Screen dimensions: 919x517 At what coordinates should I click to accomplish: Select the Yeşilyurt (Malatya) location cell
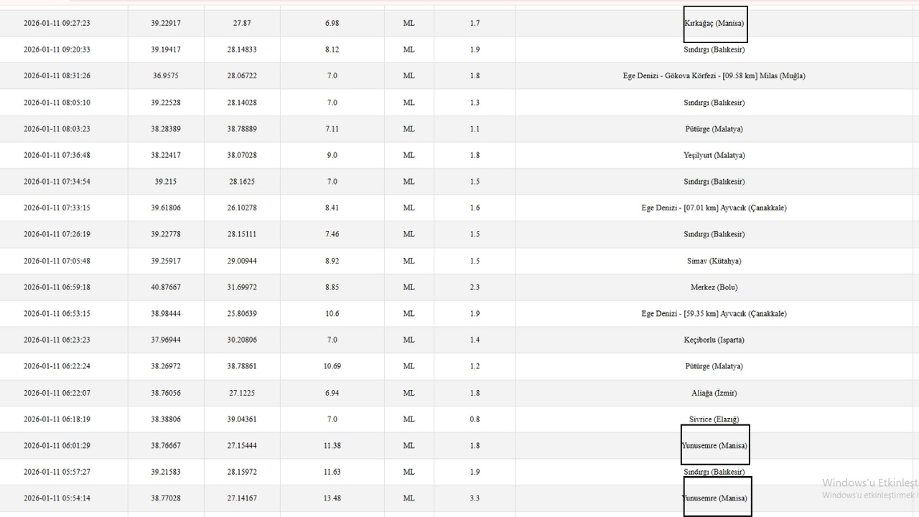pyautogui.click(x=714, y=155)
